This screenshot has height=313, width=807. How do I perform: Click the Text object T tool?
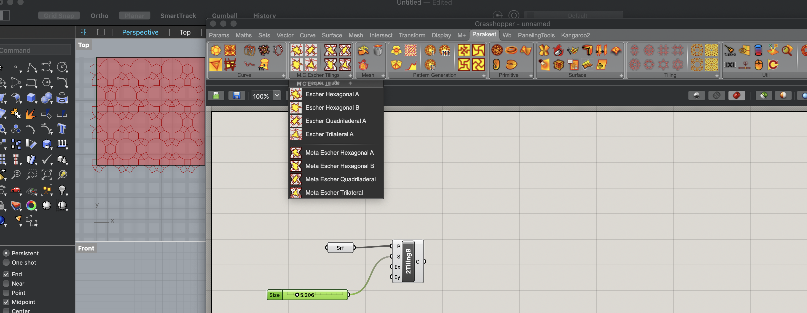pos(62,129)
